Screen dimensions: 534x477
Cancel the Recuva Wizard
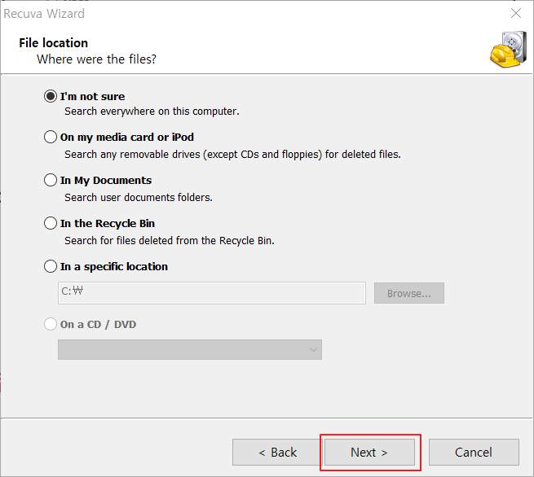(x=474, y=453)
